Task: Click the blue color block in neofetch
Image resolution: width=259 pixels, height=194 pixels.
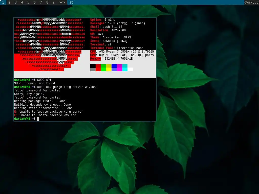Action: [x=114, y=68]
